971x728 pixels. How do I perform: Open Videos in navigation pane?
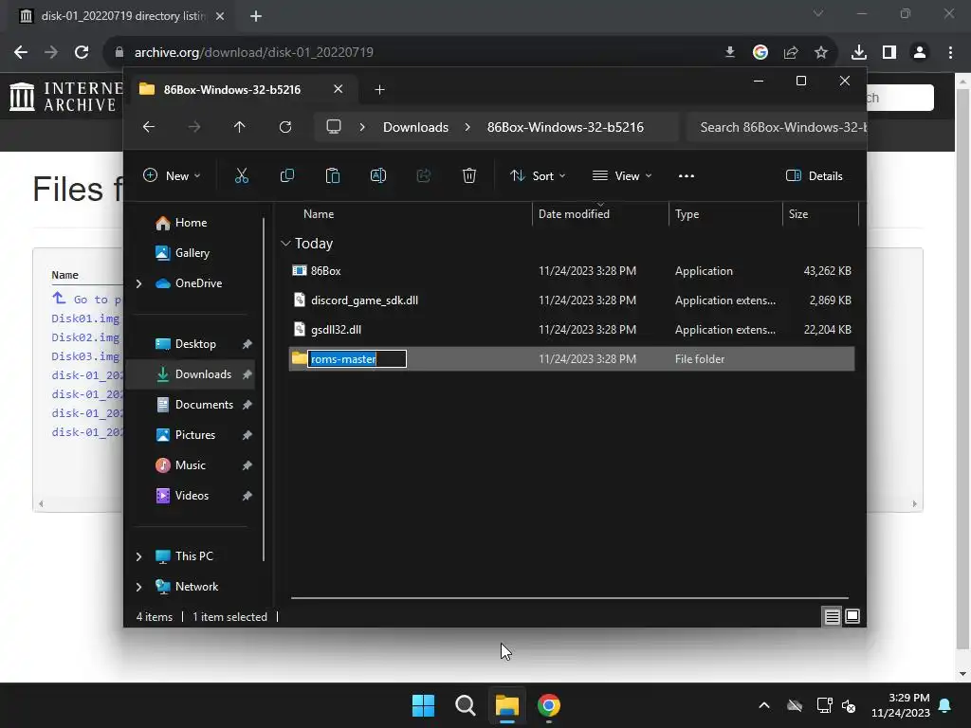point(190,496)
